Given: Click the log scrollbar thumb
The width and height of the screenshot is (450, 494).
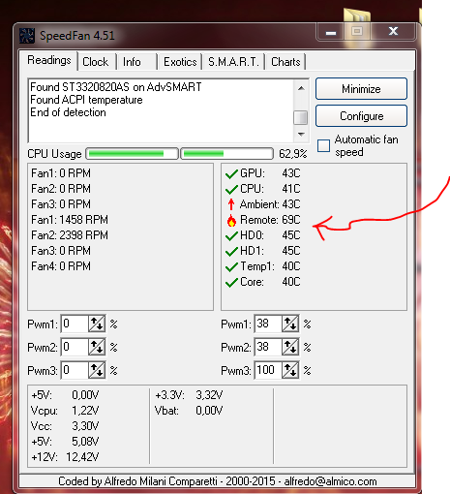Looking at the screenshot, I should 301,117.
